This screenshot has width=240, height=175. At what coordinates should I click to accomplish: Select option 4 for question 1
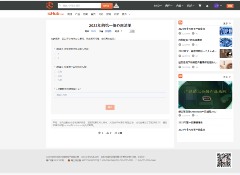click(55, 53)
